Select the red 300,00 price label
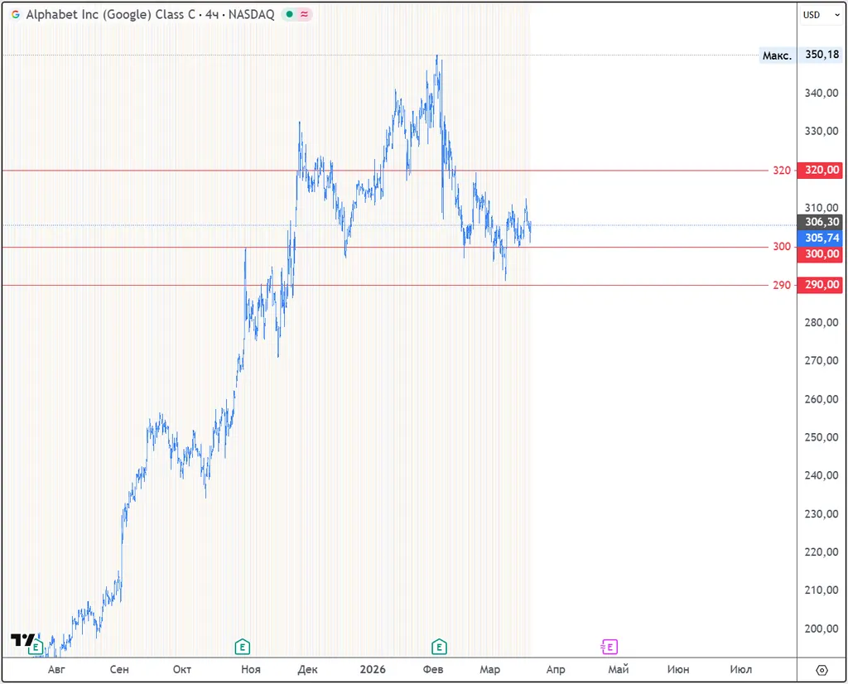Screen dimensions: 848x684 click(x=819, y=254)
